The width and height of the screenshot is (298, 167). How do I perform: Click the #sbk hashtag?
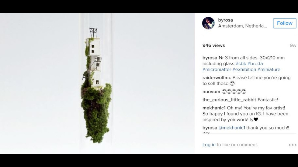[x=241, y=64]
